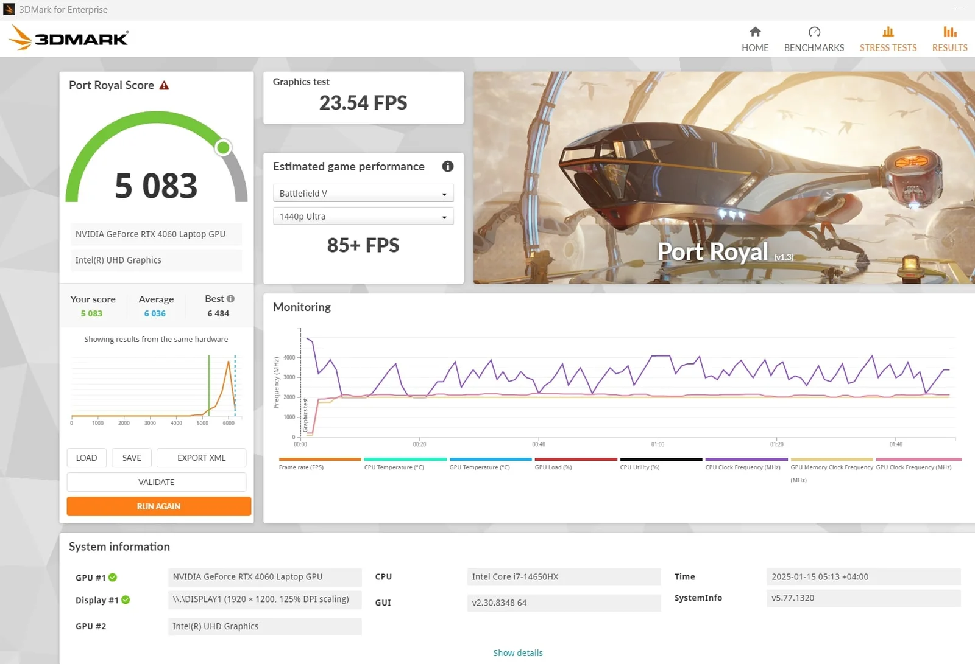Open the 1440p Ultra resolution dropdown
Screen dimensions: 975x664
[x=363, y=217]
